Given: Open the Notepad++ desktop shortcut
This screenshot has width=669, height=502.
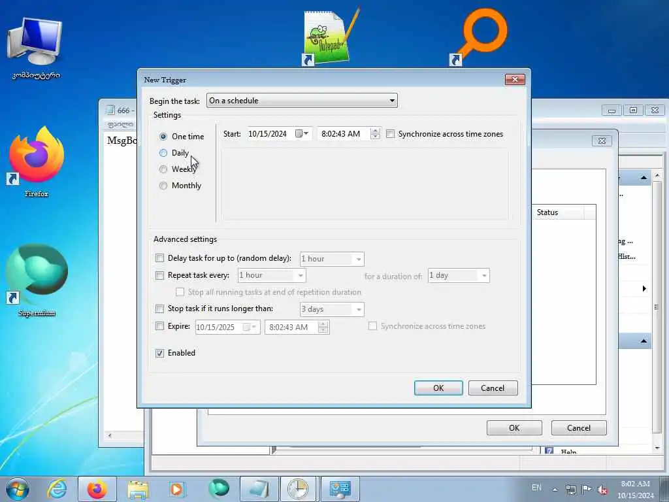Looking at the screenshot, I should pyautogui.click(x=331, y=37).
